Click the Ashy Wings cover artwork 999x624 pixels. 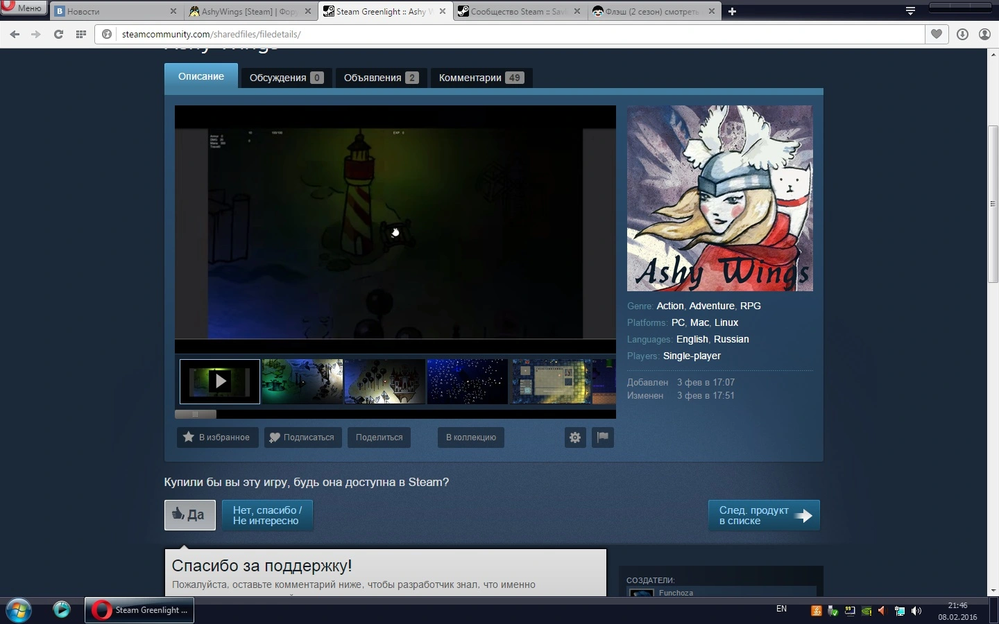(x=720, y=198)
